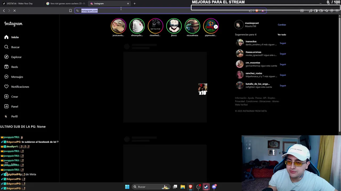Open the Brave Wallet icon

click(x=321, y=11)
